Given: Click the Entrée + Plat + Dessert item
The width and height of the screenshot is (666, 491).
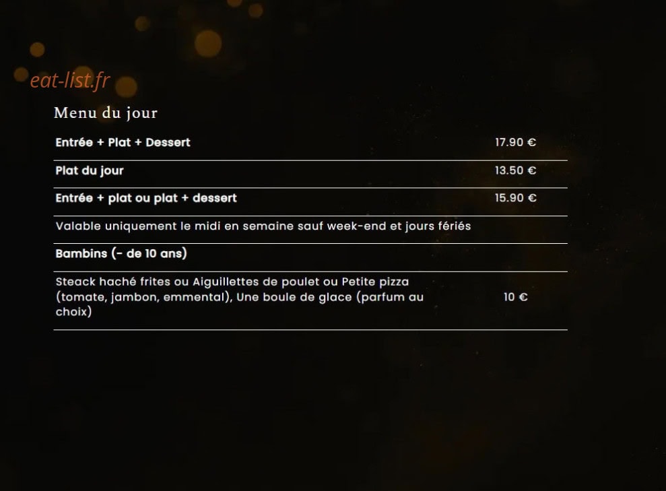Looking at the screenshot, I should [x=123, y=142].
